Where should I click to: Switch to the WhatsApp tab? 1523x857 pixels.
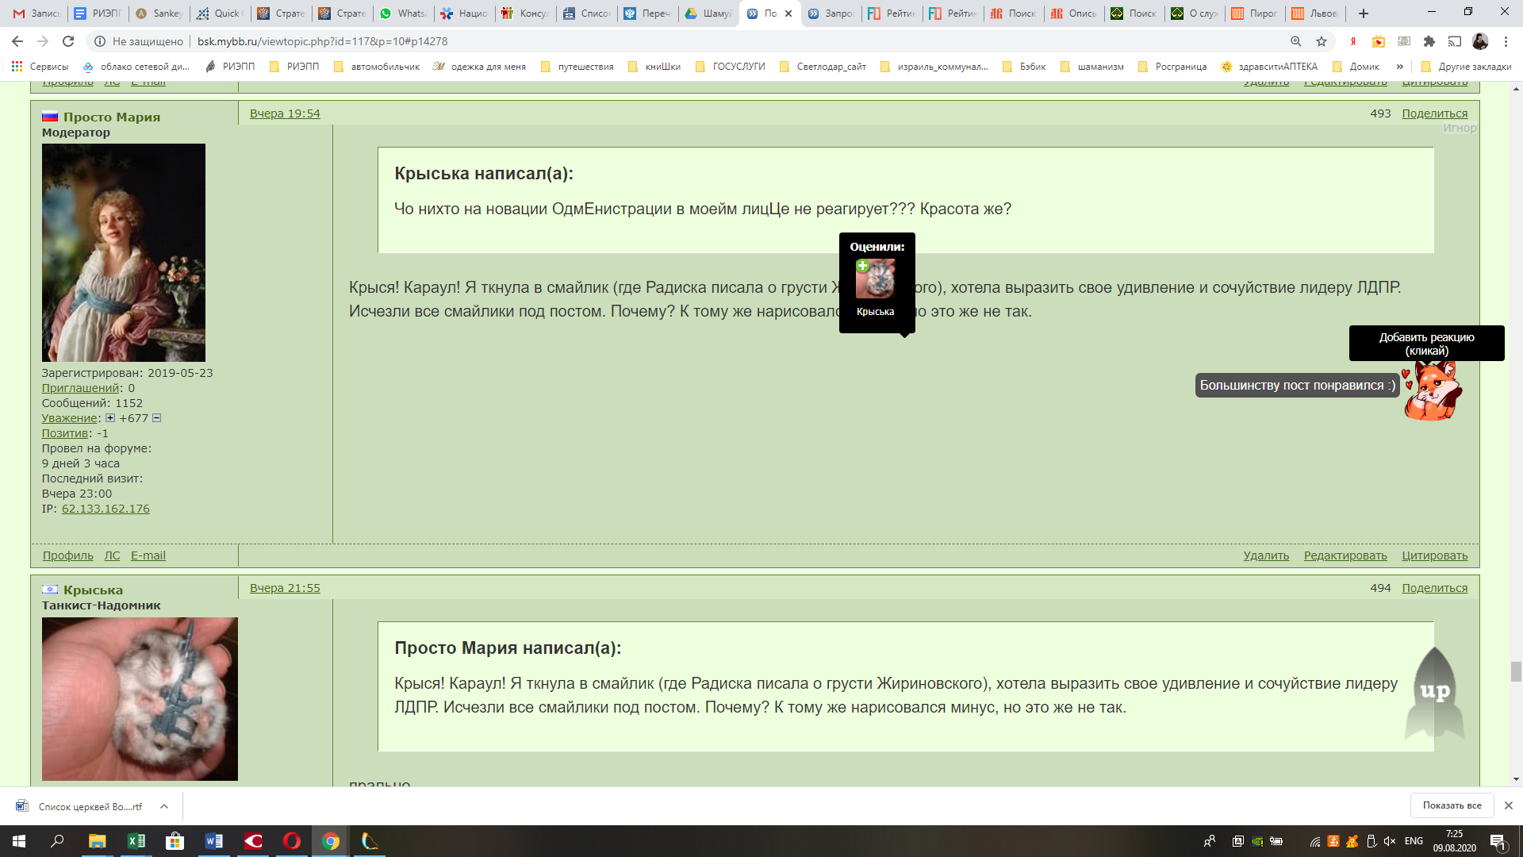coord(404,13)
